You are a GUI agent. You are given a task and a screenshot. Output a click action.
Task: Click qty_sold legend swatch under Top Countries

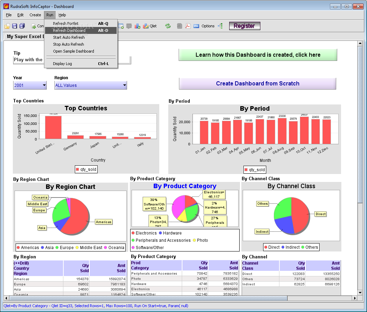78,169
